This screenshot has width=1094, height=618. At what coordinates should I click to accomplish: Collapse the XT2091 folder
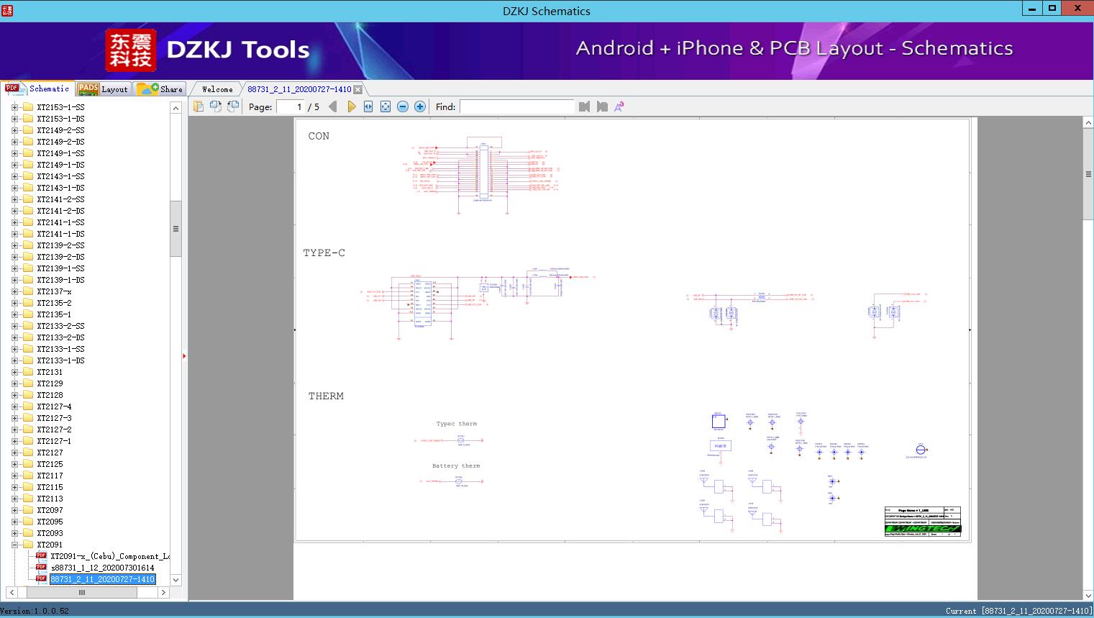click(14, 545)
